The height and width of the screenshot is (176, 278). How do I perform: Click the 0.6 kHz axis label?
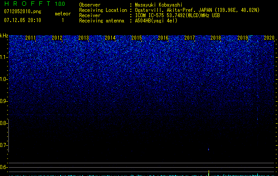click(4, 167)
